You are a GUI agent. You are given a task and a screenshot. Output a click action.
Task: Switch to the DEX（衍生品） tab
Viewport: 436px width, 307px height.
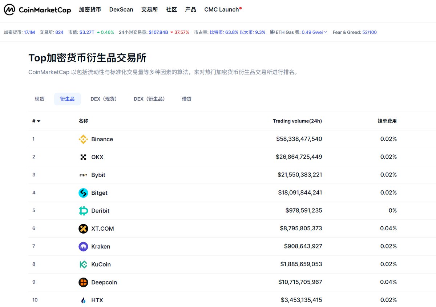click(149, 99)
